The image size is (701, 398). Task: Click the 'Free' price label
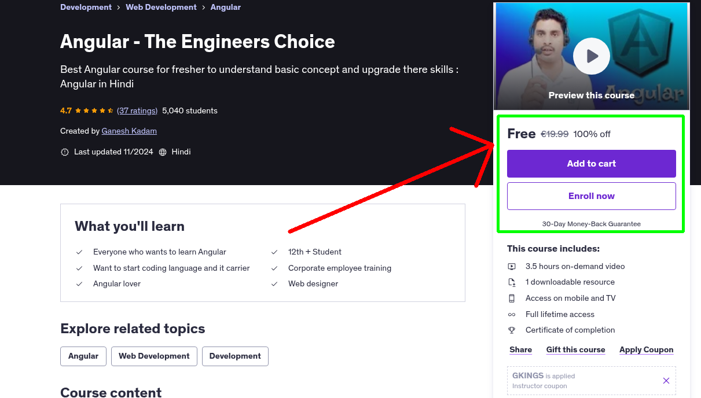pyautogui.click(x=522, y=134)
